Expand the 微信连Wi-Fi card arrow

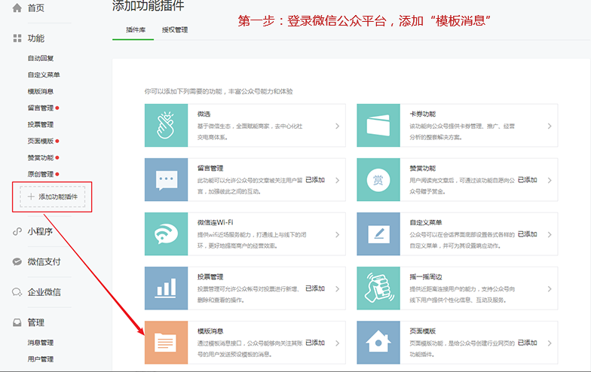(x=338, y=235)
